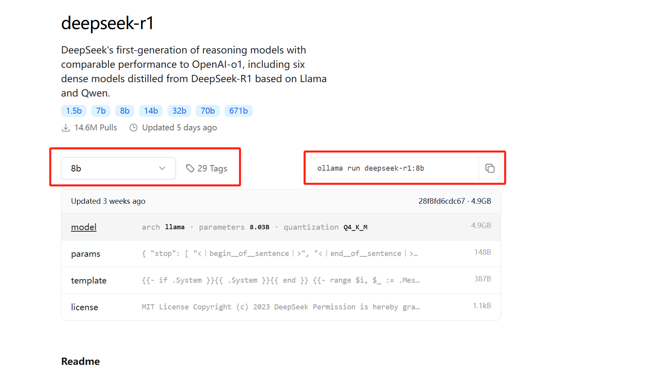Click the download icon next to Pulls
Viewport: 665px width, 376px height.
click(66, 128)
